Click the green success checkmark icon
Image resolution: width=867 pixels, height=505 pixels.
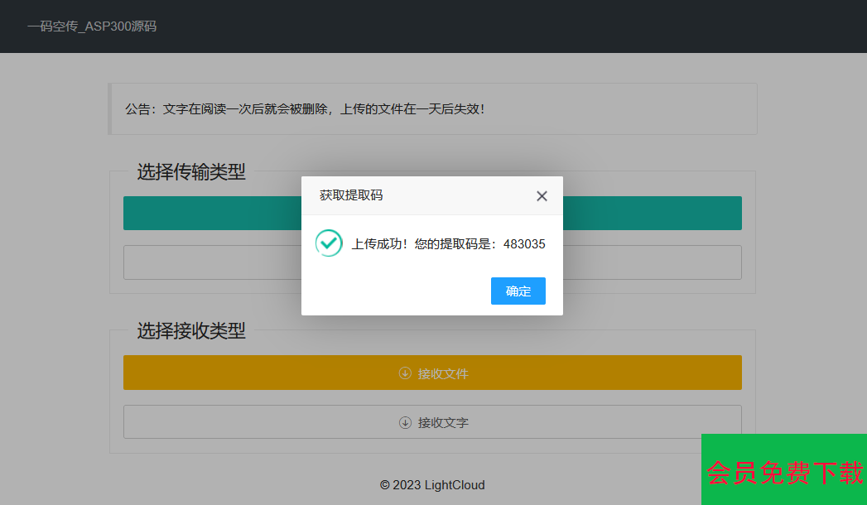[x=329, y=243]
